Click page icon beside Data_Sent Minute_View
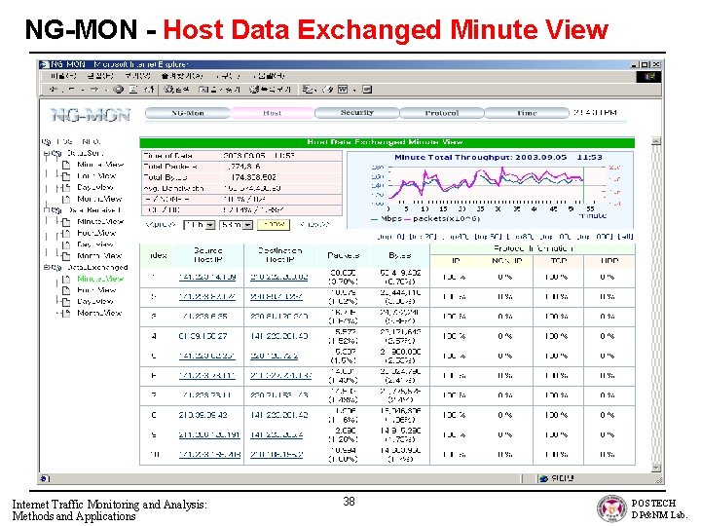The height and width of the screenshot is (526, 701). click(66, 165)
